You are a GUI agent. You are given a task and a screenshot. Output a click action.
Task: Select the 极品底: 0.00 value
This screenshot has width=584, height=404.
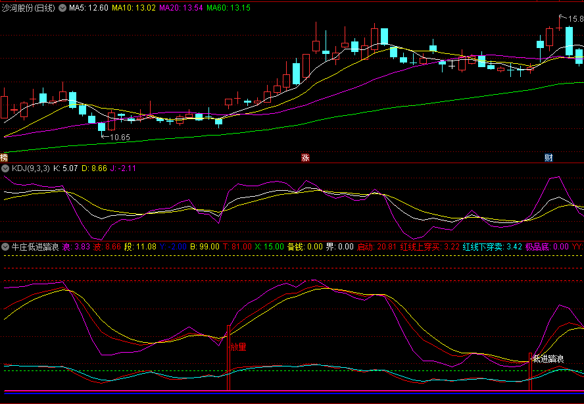coord(547,247)
